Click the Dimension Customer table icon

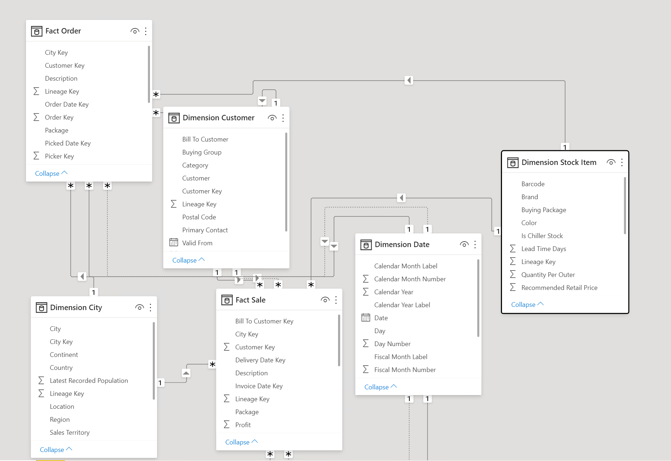174,118
